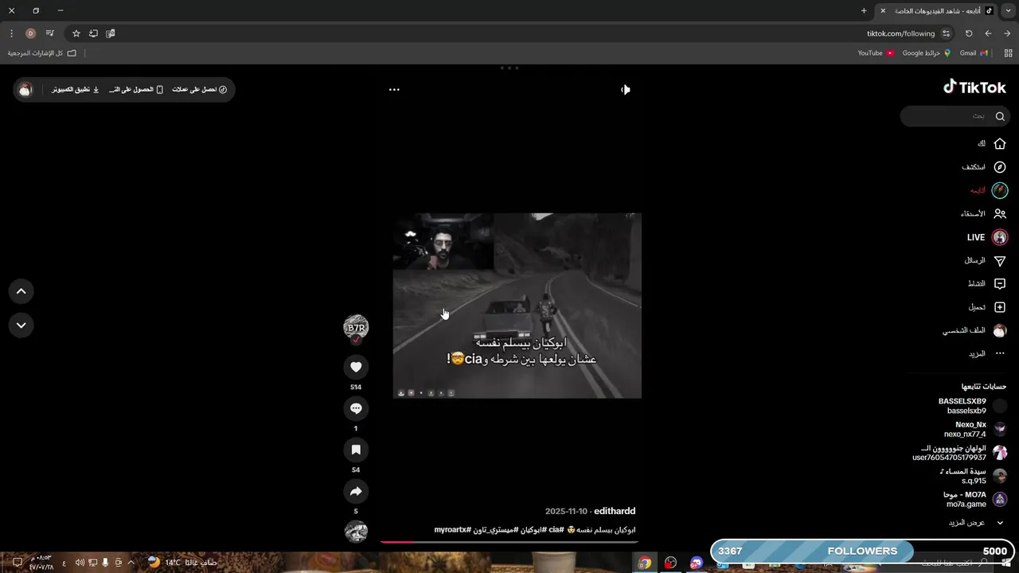Click the tiktok.com/following address bar

tap(900, 33)
